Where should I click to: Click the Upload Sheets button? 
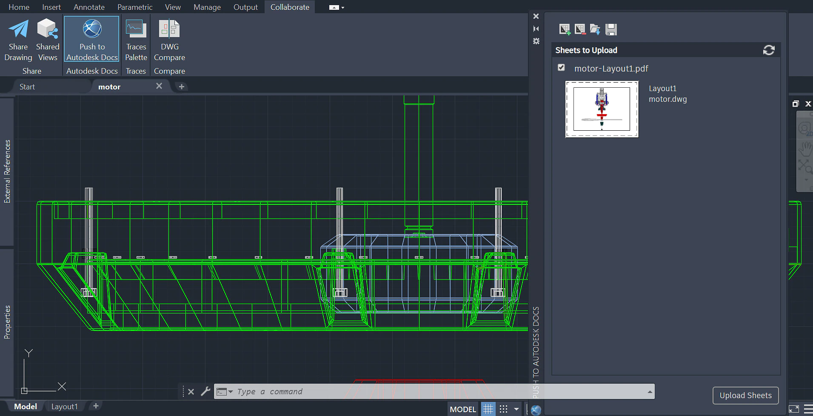pyautogui.click(x=745, y=395)
